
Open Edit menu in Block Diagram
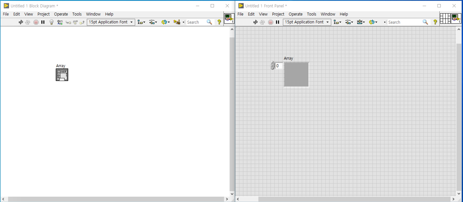17,14
